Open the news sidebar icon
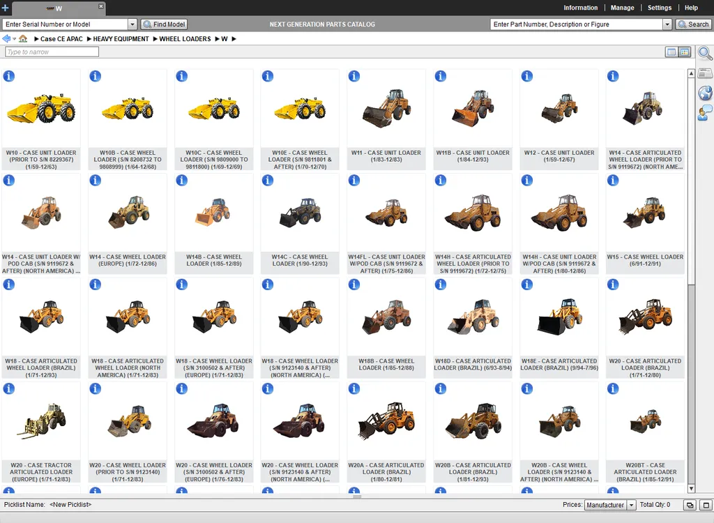Image resolution: width=714 pixels, height=523 pixels. tap(705, 73)
